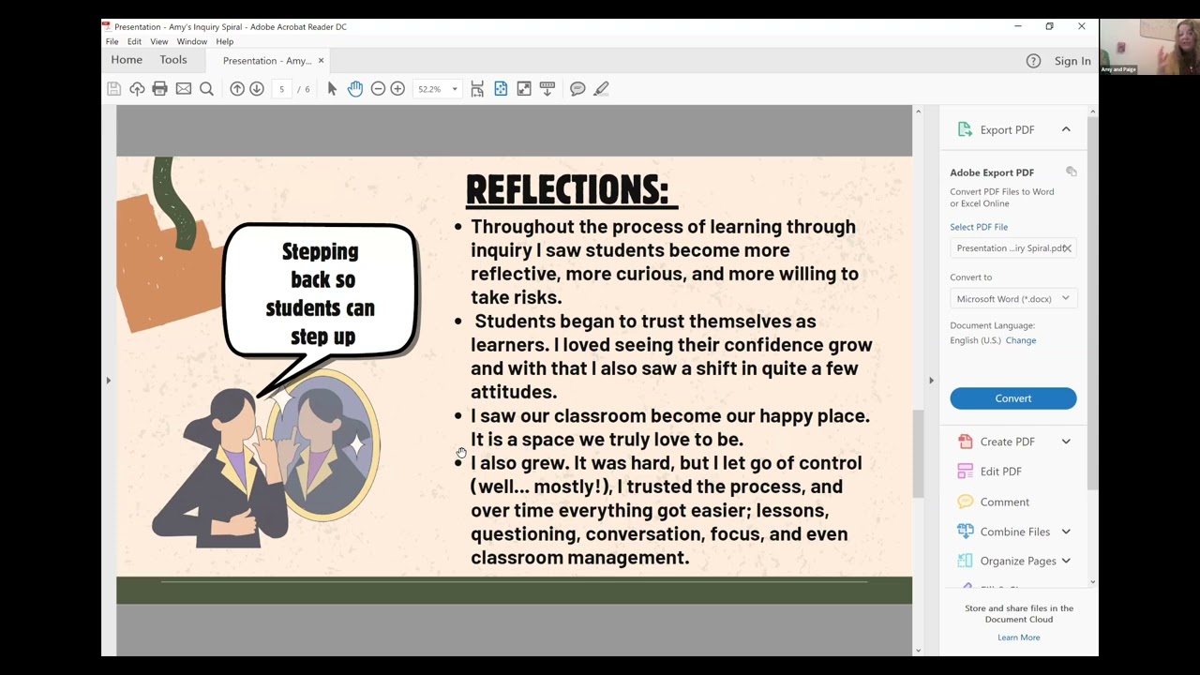
Task: Click the scroll-down arrow of document scrollbar
Action: click(918, 651)
